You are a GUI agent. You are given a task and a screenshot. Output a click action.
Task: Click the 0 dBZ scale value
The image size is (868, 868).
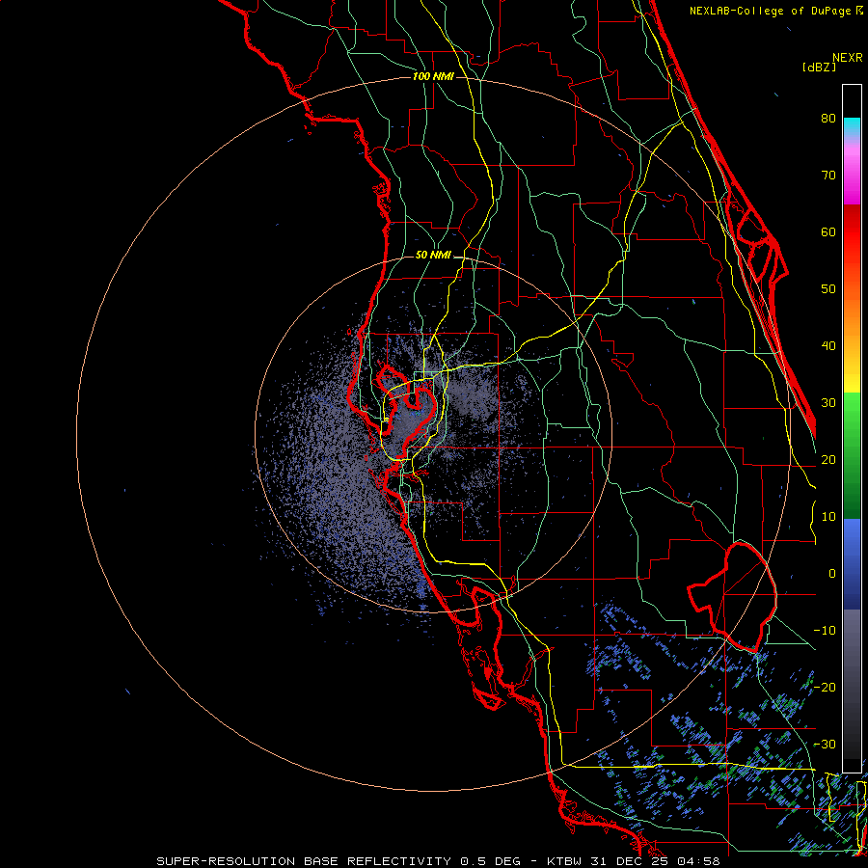pos(832,574)
